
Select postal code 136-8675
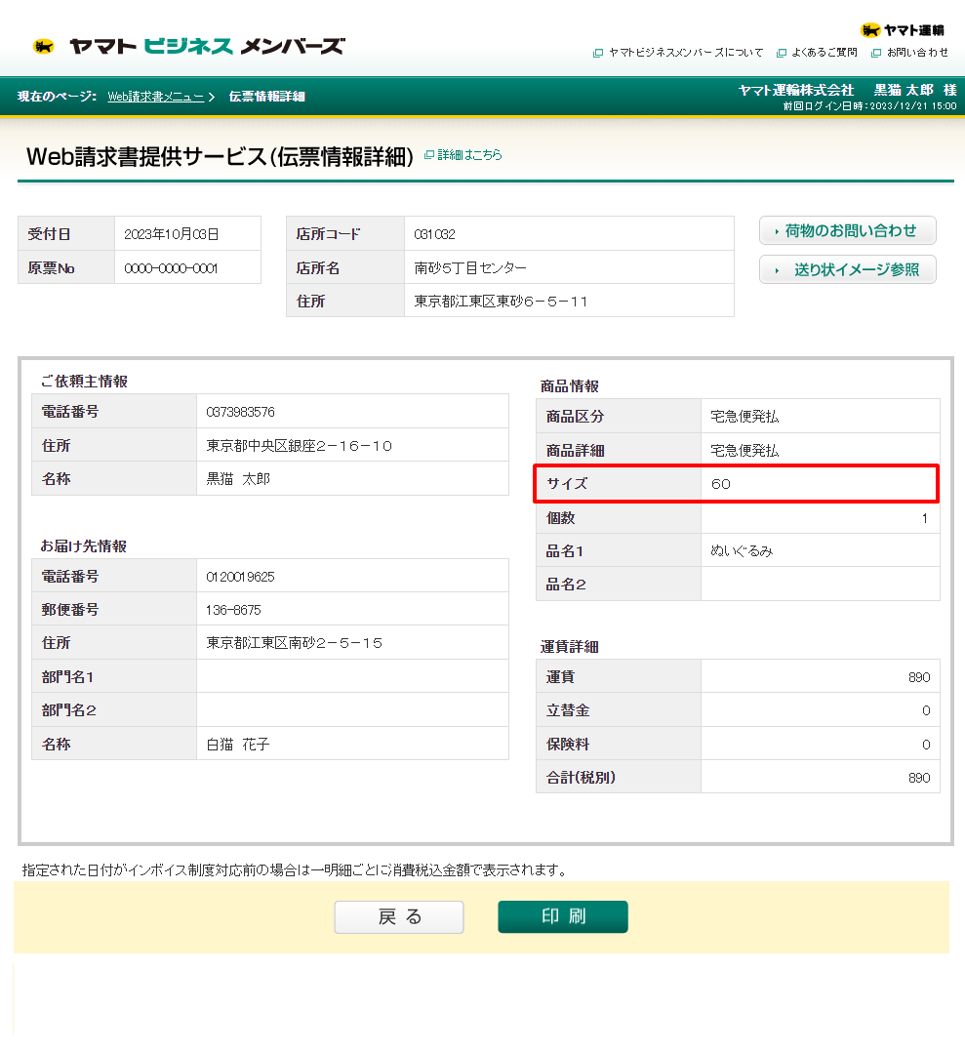tap(234, 610)
